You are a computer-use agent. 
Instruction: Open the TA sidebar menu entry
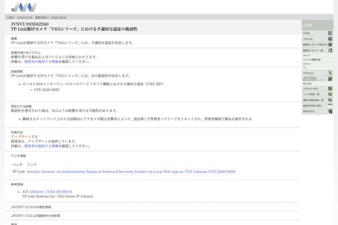click(x=317, y=68)
